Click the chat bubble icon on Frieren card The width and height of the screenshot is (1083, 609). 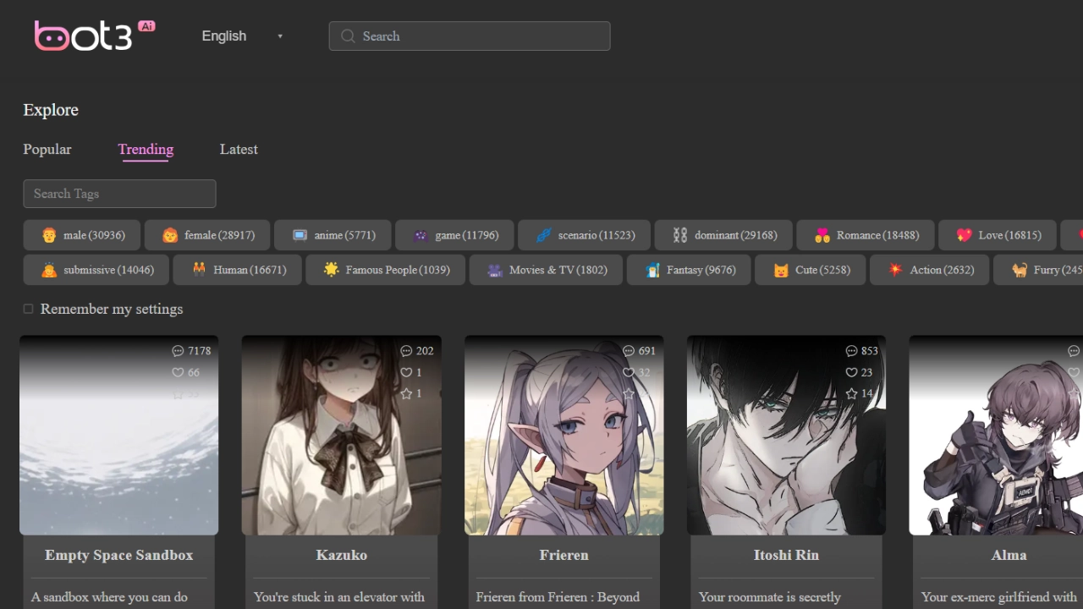[x=628, y=351]
